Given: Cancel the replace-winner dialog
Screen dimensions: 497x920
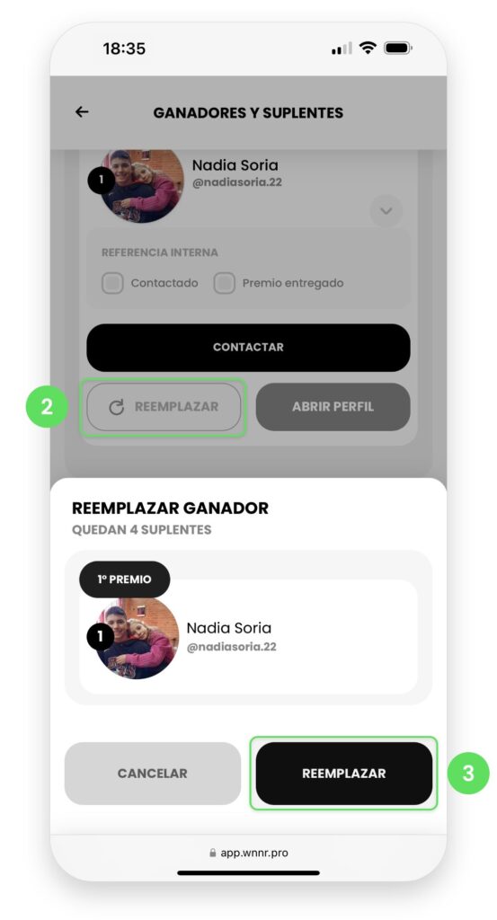Looking at the screenshot, I should [153, 774].
